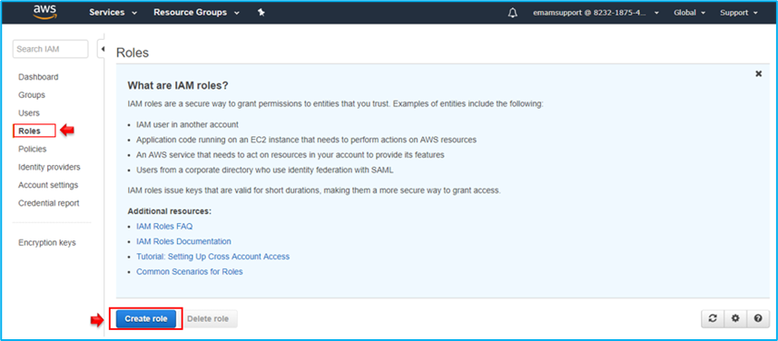Click the refresh roles icon button
The width and height of the screenshot is (778, 341).
point(713,318)
